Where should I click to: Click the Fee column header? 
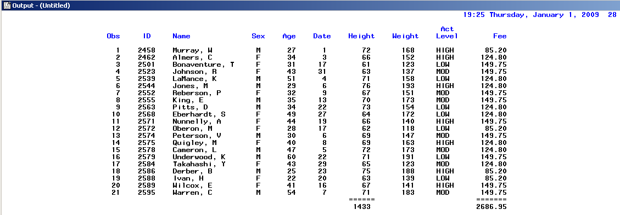pyautogui.click(x=500, y=36)
